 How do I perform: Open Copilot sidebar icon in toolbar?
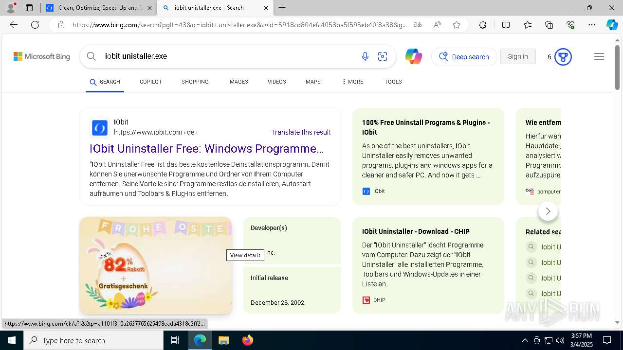pos(612,25)
